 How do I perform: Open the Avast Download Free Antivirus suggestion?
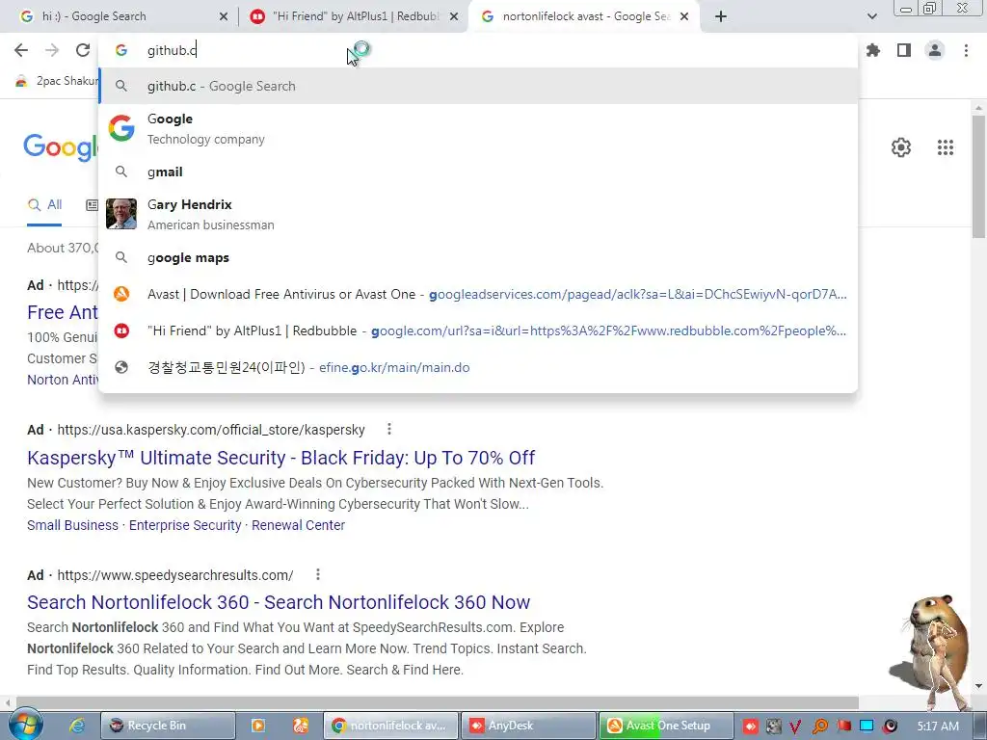478,294
